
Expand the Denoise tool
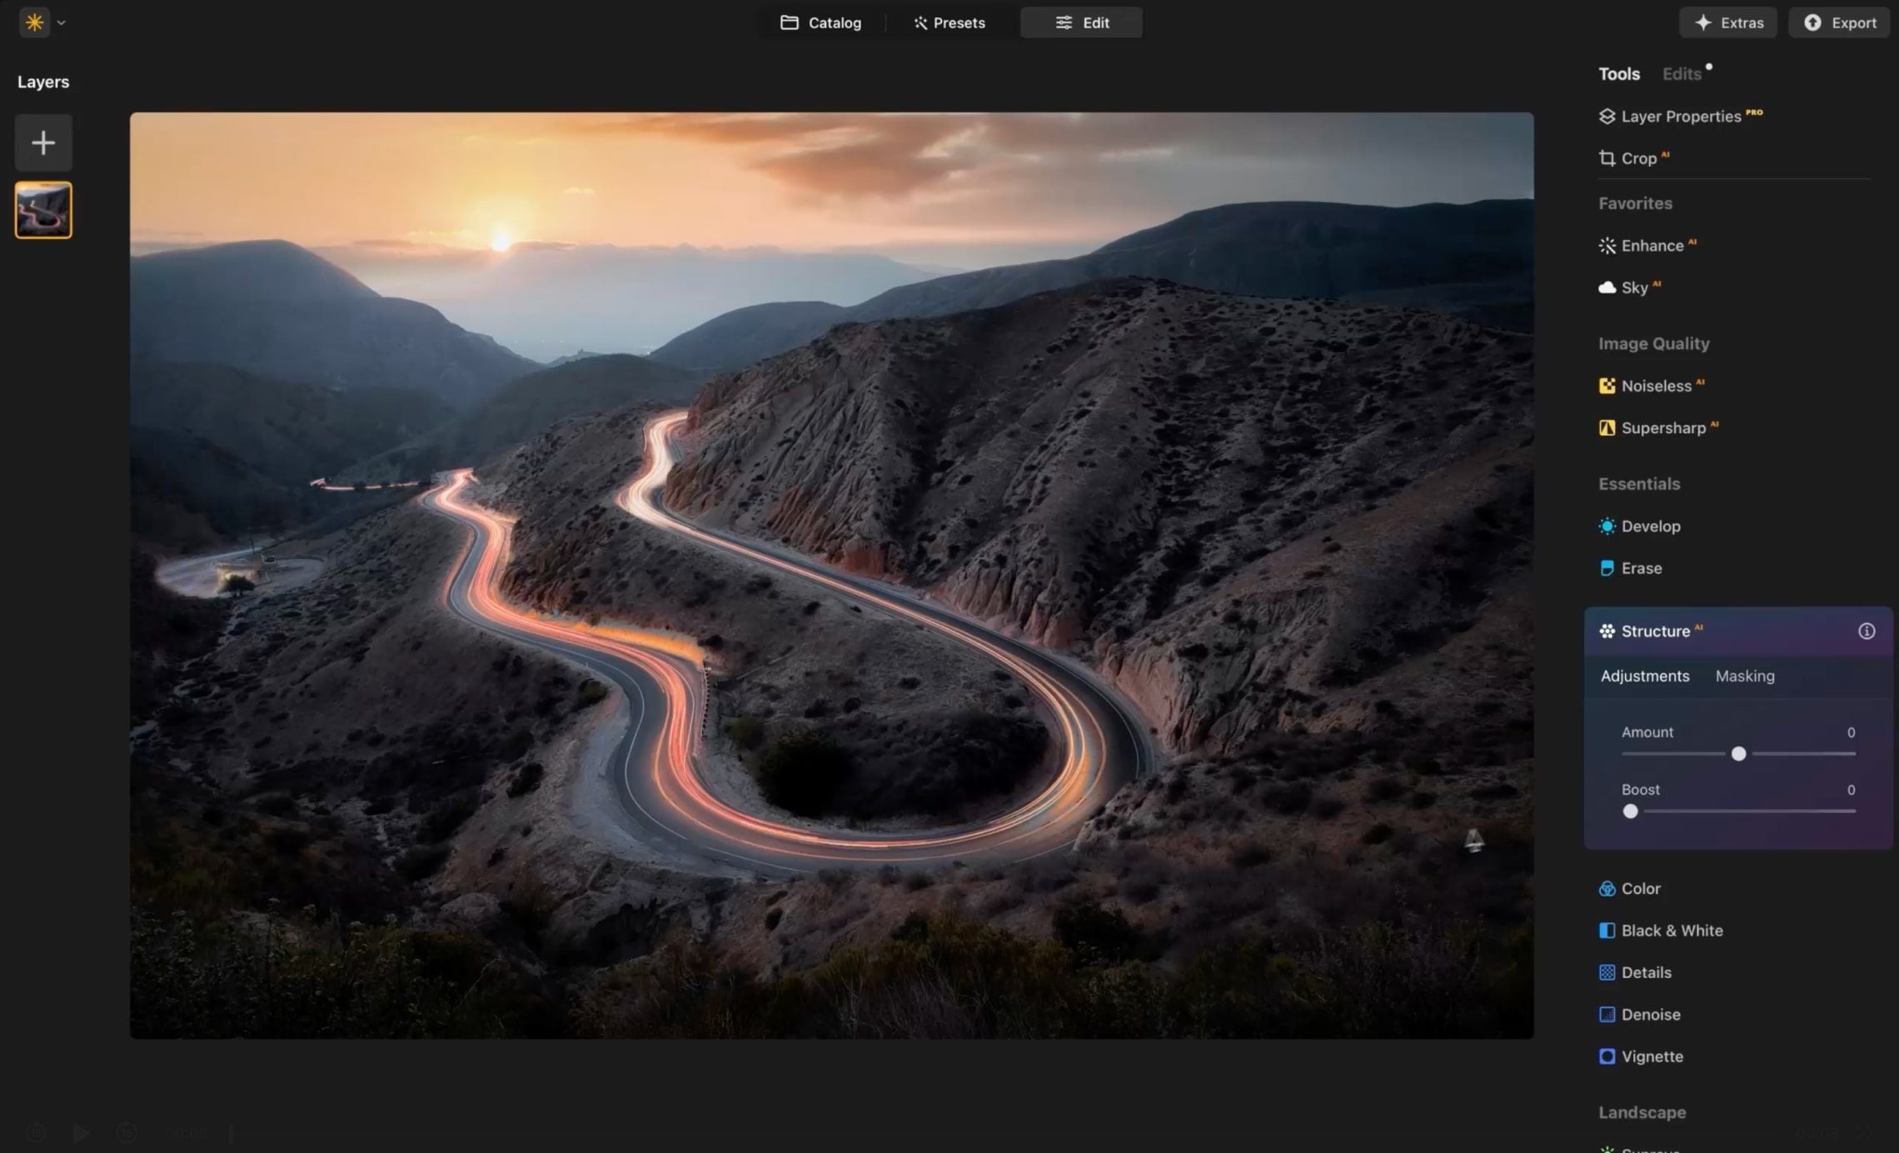(1639, 1015)
